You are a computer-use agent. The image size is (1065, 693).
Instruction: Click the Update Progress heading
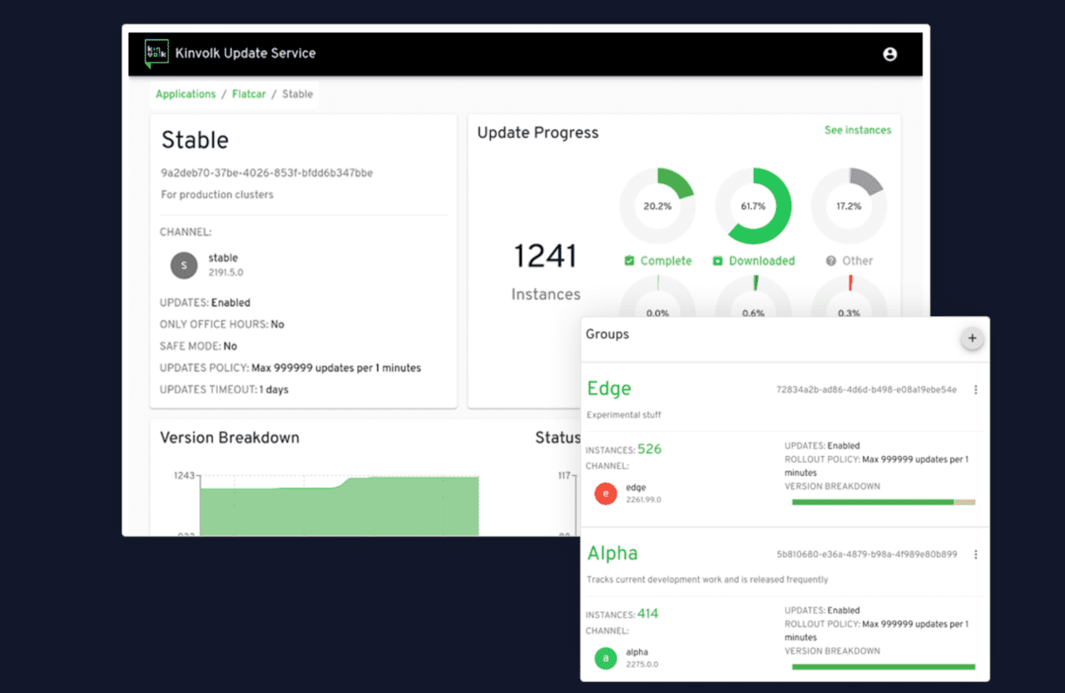click(x=537, y=132)
